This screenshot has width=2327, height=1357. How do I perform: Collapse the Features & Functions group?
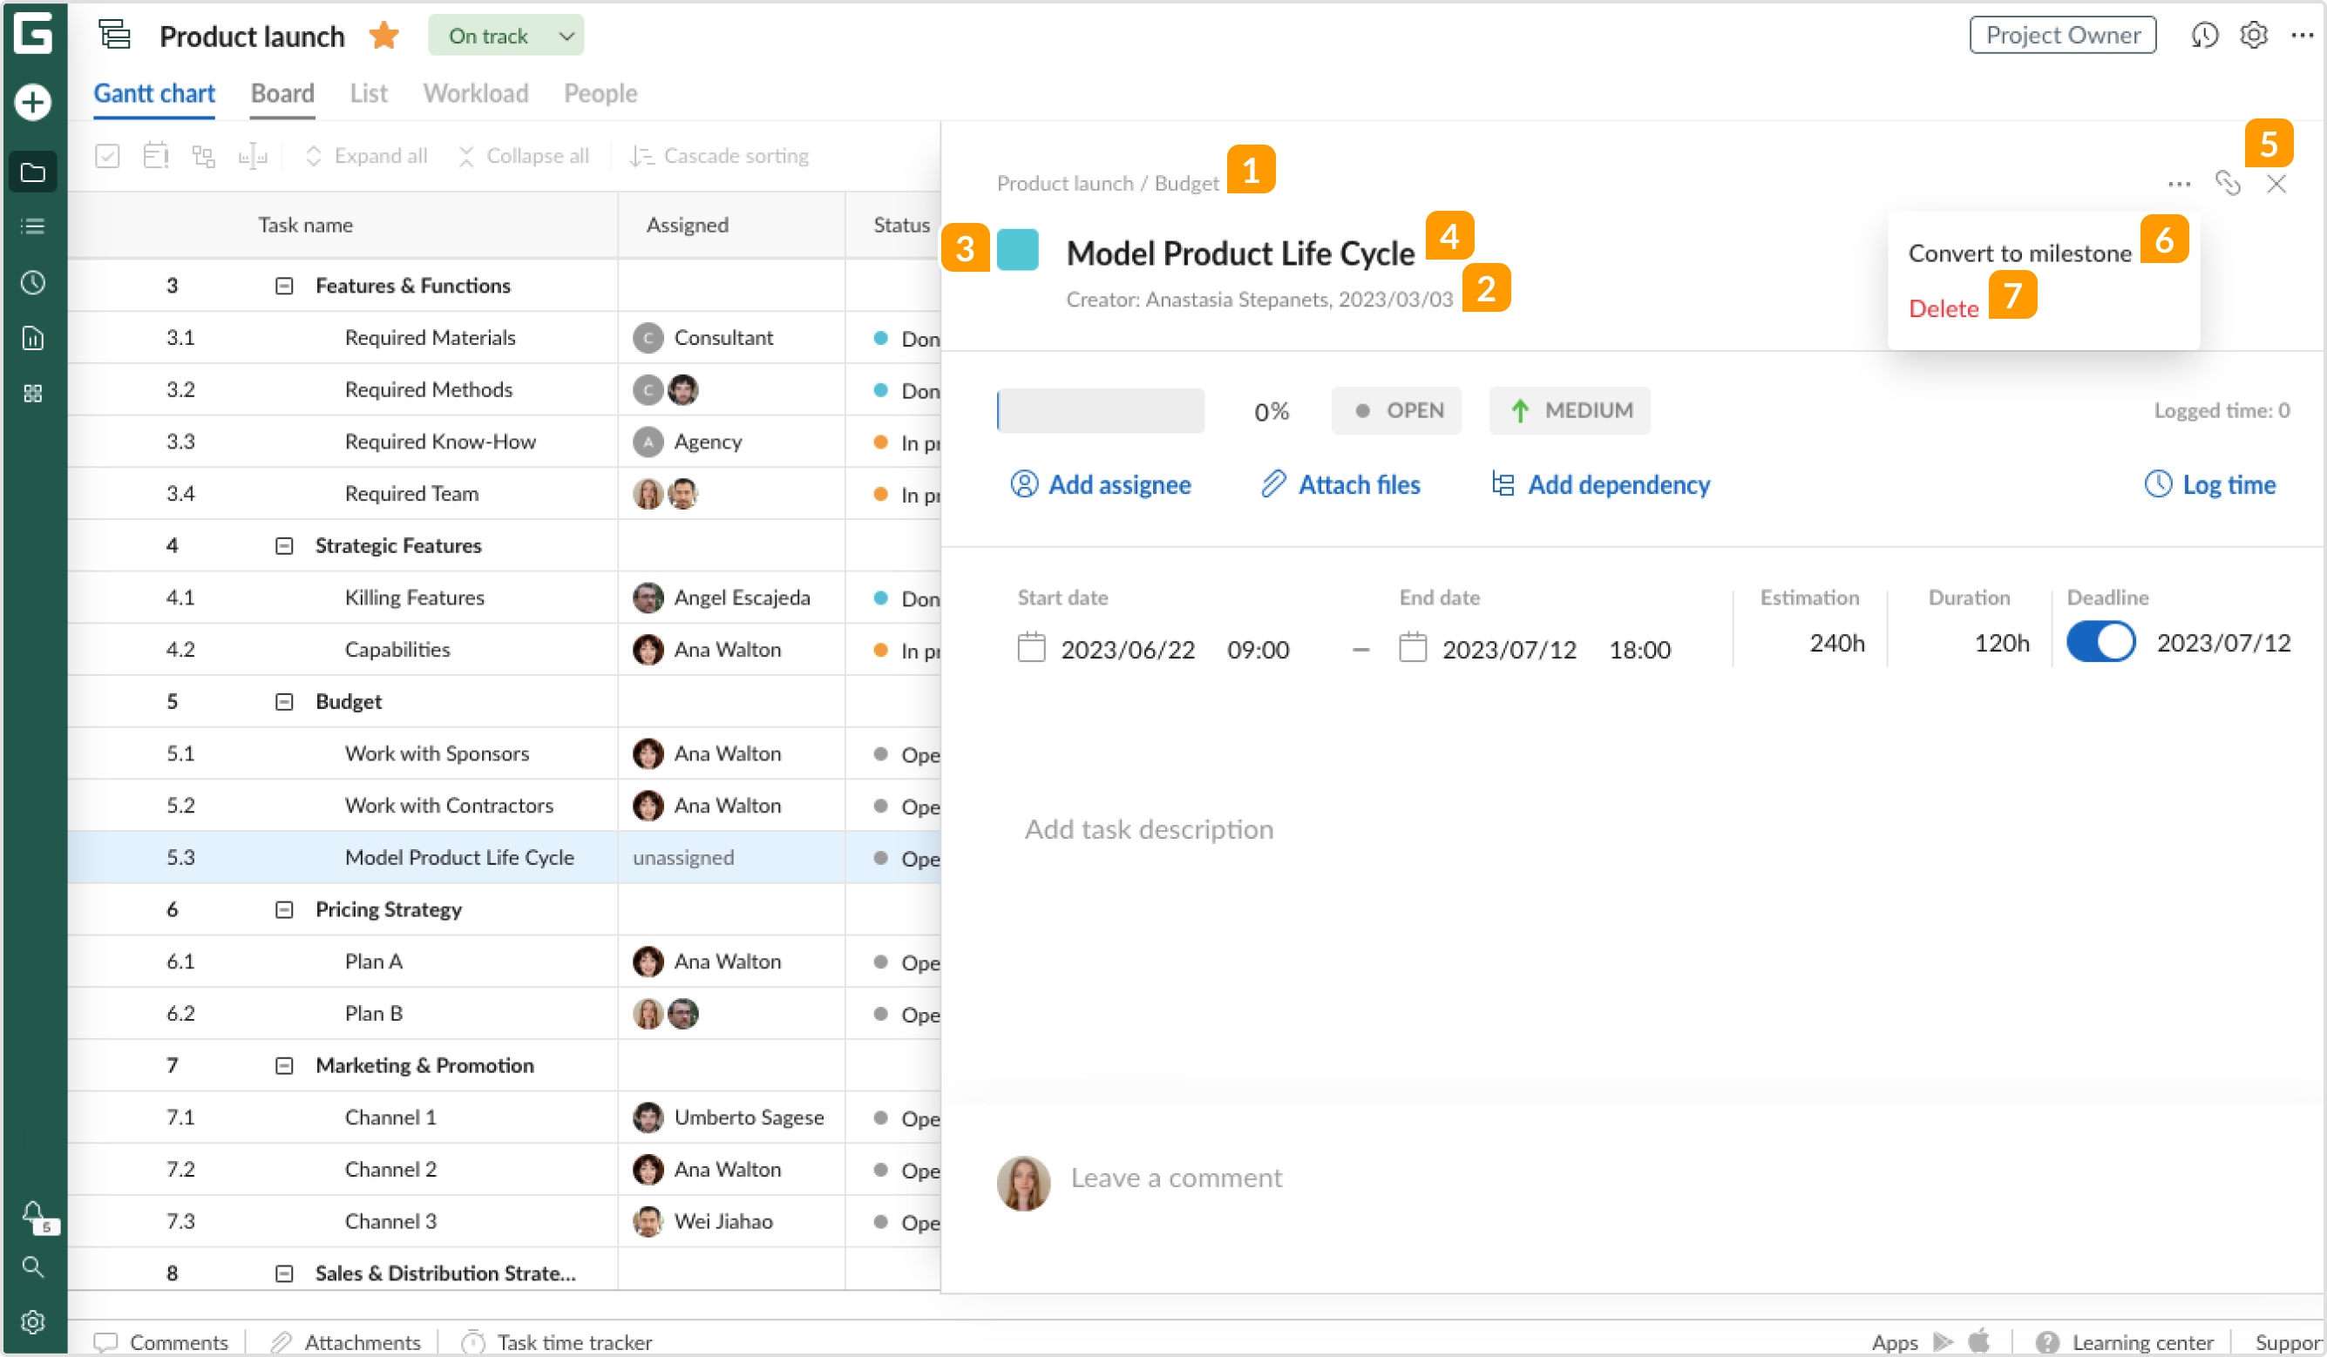284,287
